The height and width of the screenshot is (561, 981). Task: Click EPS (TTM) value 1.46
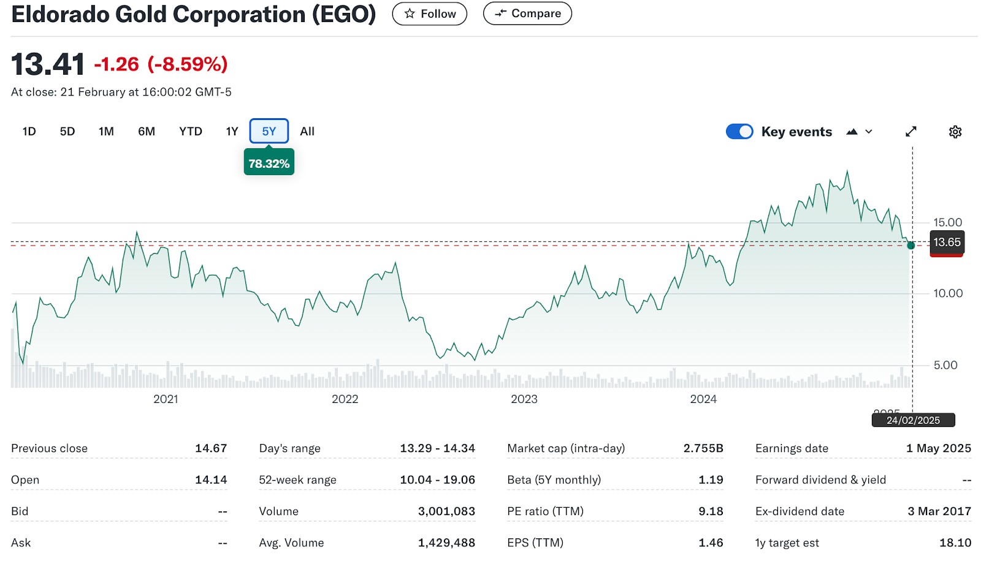click(711, 543)
